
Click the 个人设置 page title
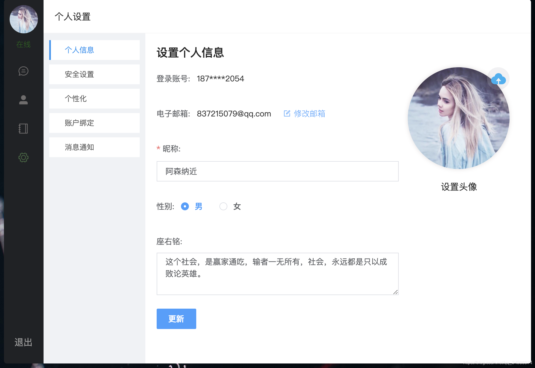(x=73, y=17)
